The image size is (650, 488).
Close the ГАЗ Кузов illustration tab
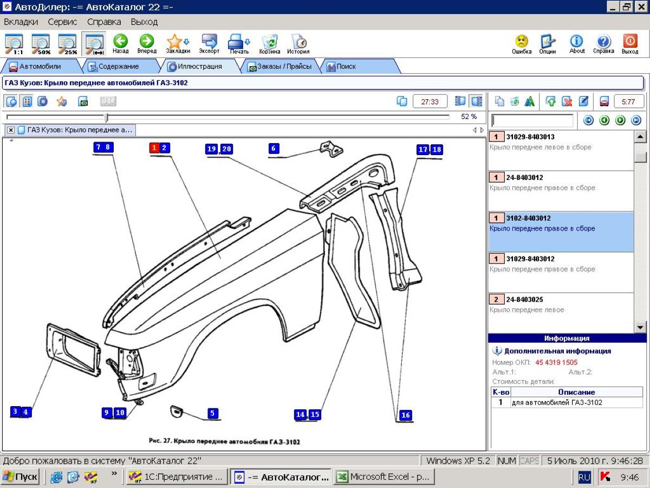(x=10, y=130)
